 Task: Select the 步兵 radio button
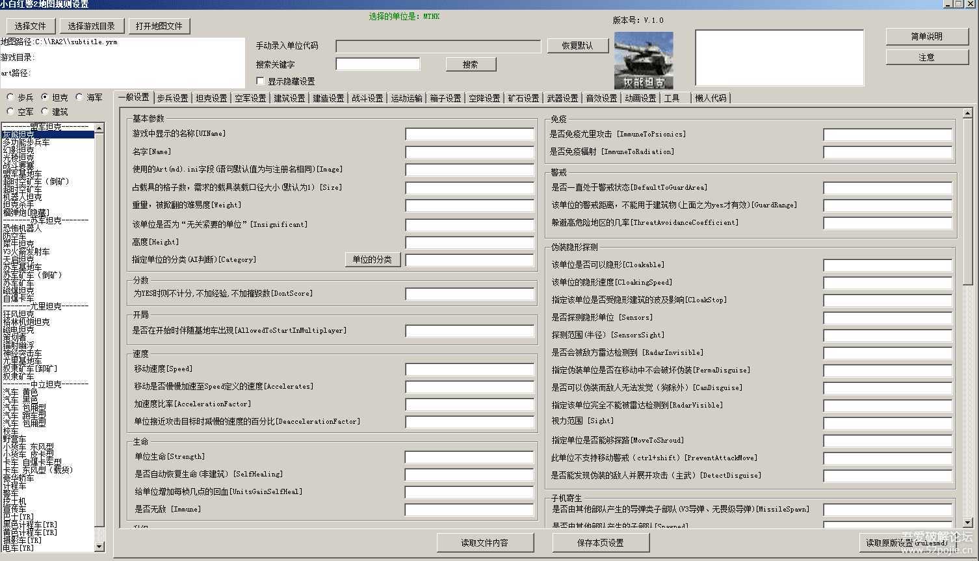point(10,98)
